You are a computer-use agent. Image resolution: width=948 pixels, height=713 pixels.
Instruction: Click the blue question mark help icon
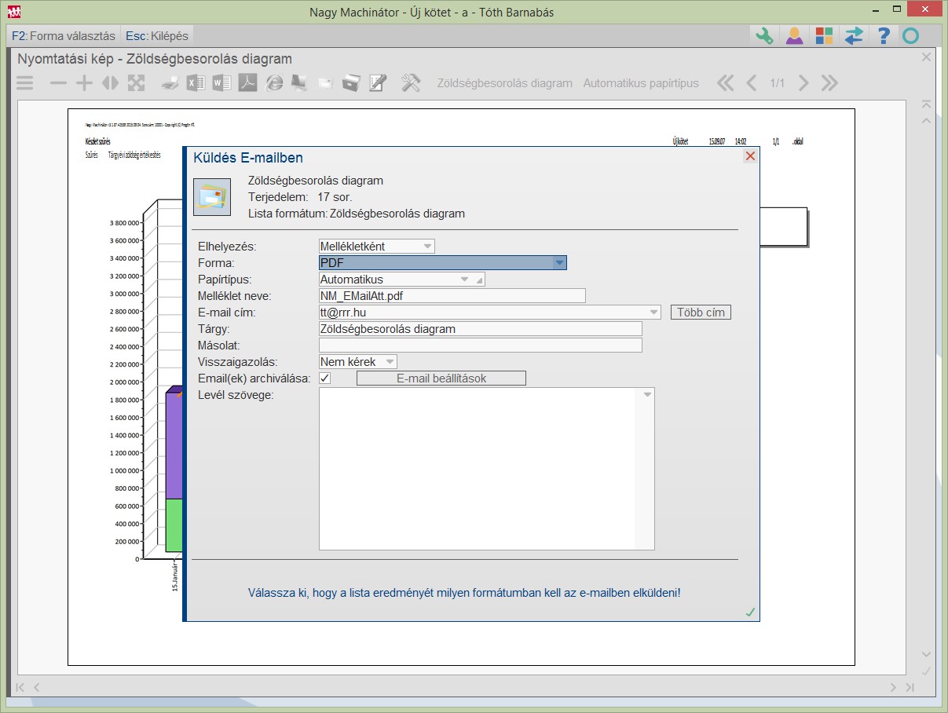click(x=884, y=36)
